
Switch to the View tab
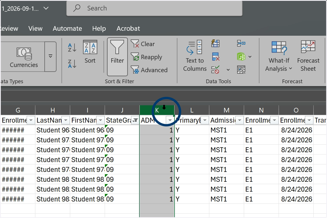point(35,28)
